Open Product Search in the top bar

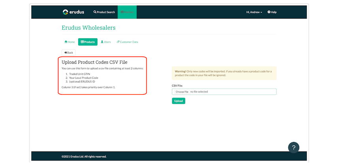[x=104, y=12]
